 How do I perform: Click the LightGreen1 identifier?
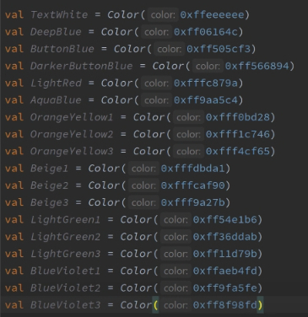[x=65, y=220]
